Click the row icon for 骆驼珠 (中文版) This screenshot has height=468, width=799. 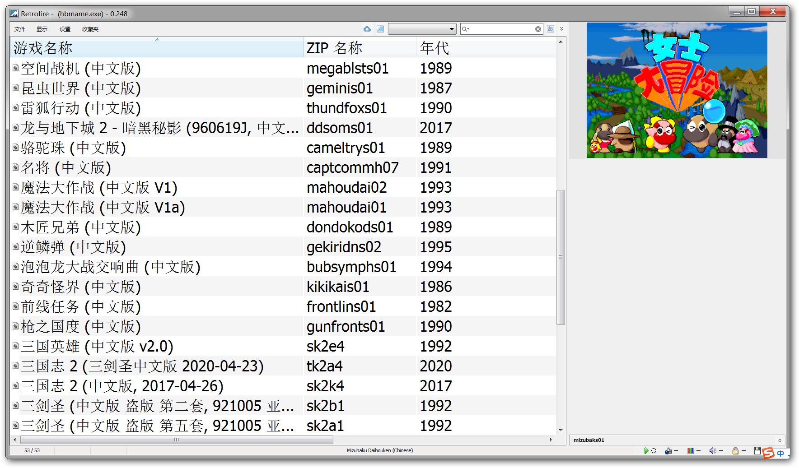click(x=15, y=147)
